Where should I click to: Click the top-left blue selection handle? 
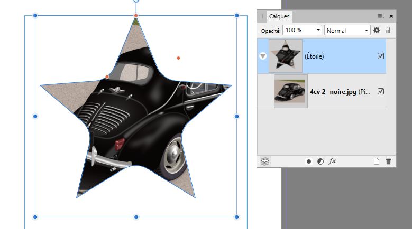coord(35,16)
